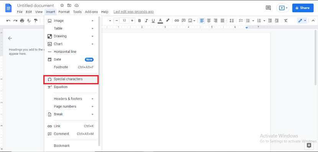Star the Untitled document

point(62,5)
